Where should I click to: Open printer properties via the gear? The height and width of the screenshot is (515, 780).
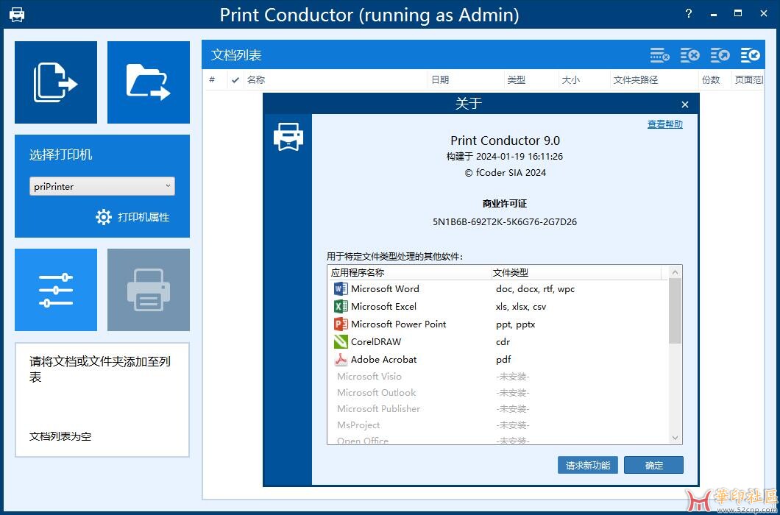click(x=104, y=217)
